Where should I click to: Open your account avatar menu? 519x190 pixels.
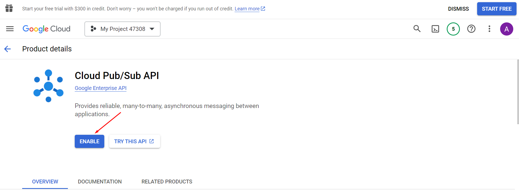[507, 29]
